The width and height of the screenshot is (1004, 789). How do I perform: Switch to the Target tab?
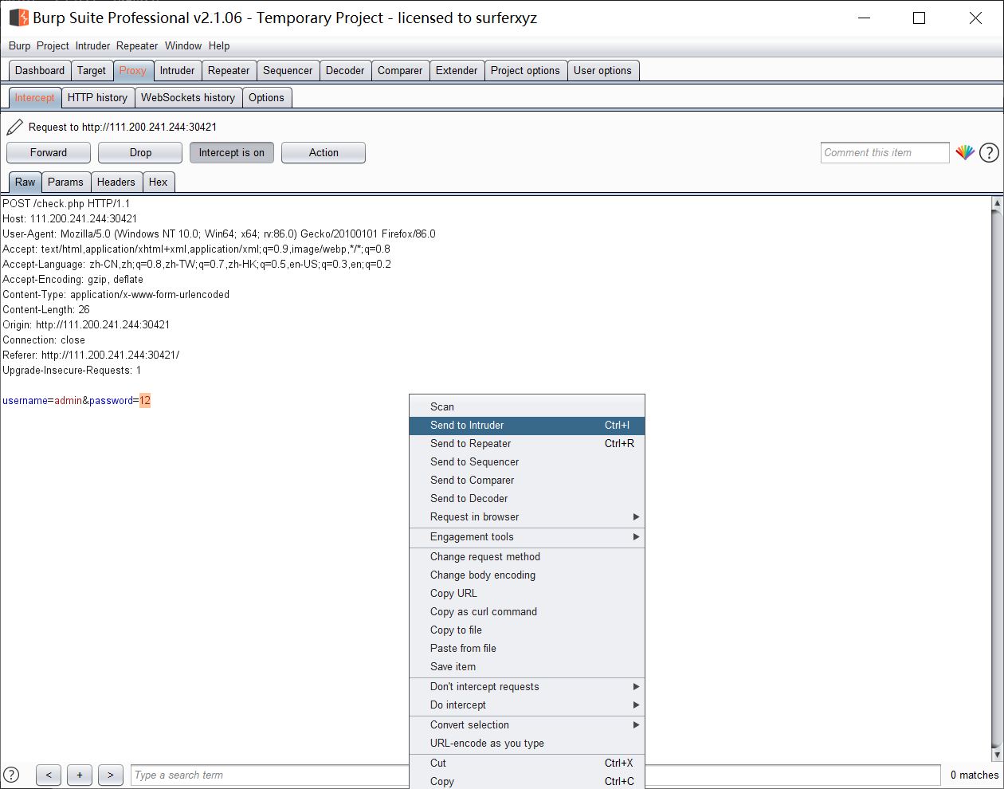tap(92, 70)
